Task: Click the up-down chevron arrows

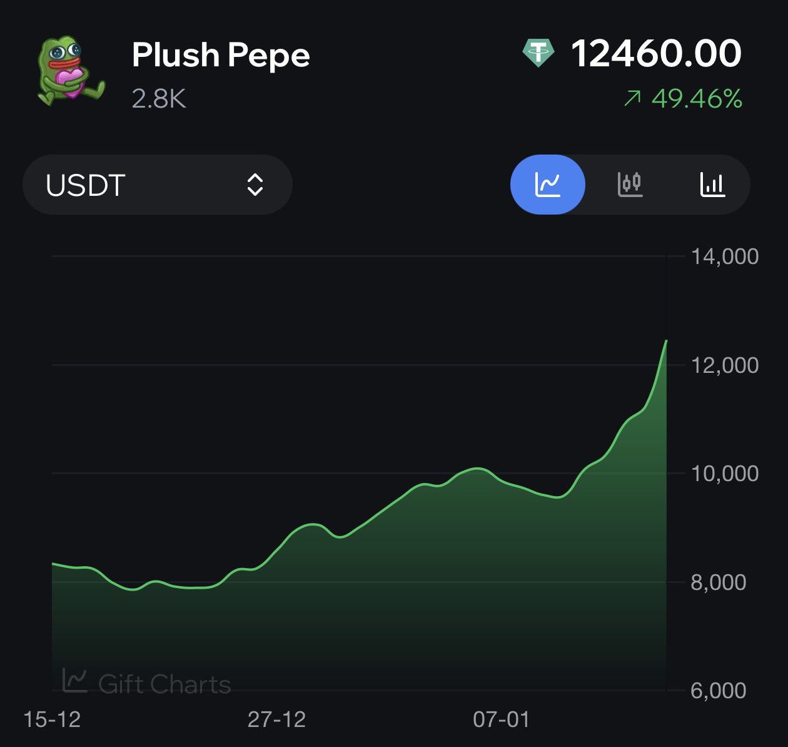Action: point(255,185)
